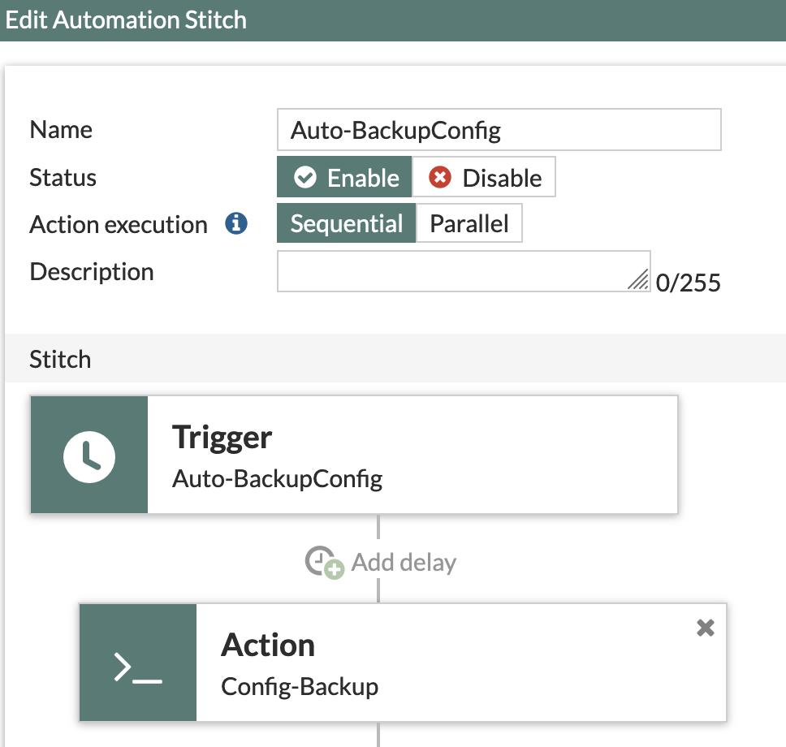Click the Status label
Screen dimensions: 786x747
(63, 178)
